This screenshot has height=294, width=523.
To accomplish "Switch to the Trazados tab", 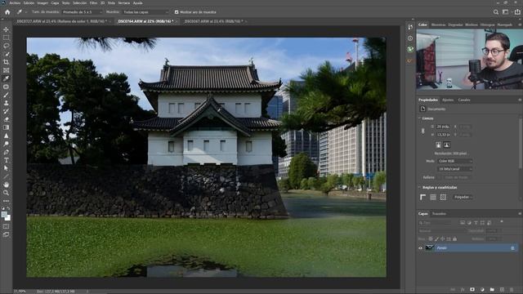I will click(x=439, y=214).
